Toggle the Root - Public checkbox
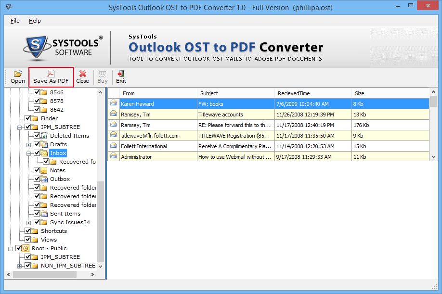The height and width of the screenshot is (294, 442). (18, 248)
